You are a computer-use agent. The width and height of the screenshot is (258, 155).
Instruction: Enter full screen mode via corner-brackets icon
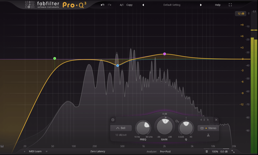pos(230,5)
